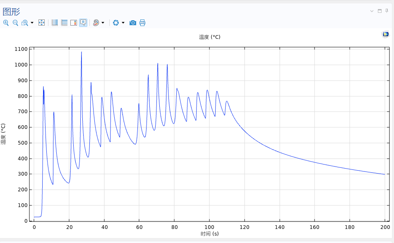Image resolution: width=394 pixels, height=243 pixels.
Task: Activate the Zoom Box tool
Action: coord(25,23)
